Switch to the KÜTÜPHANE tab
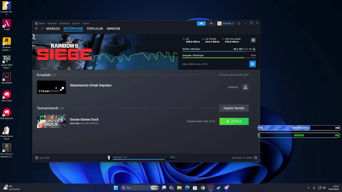Screen dimensions: 342x192 pyautogui.click(x=73, y=29)
